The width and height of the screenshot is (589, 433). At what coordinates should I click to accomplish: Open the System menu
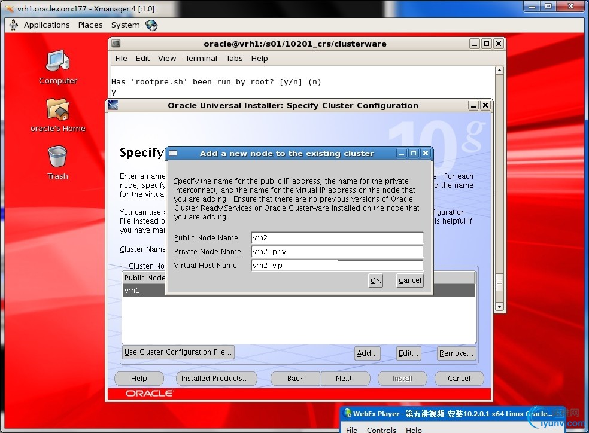125,25
